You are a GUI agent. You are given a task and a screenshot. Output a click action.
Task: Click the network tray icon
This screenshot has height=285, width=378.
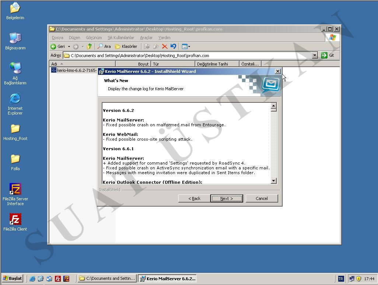[x=352, y=279]
